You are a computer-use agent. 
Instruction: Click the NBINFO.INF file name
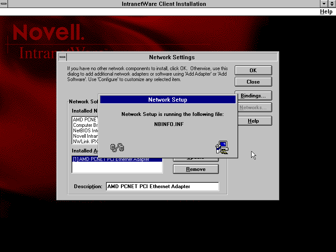[169, 124]
